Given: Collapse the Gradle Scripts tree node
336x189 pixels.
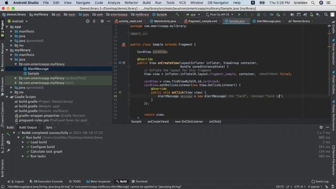Looking at the screenshot, I should click(x=7, y=97).
